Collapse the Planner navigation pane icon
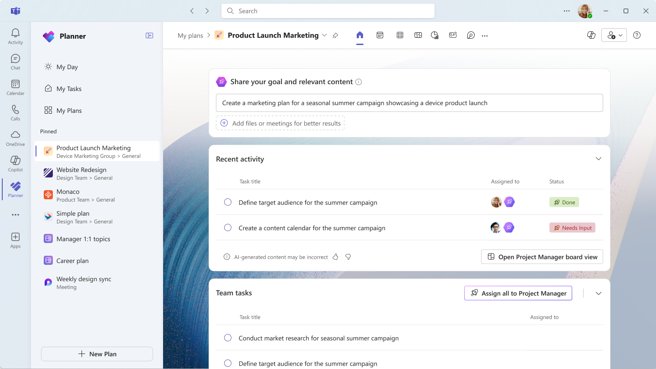 149,35
